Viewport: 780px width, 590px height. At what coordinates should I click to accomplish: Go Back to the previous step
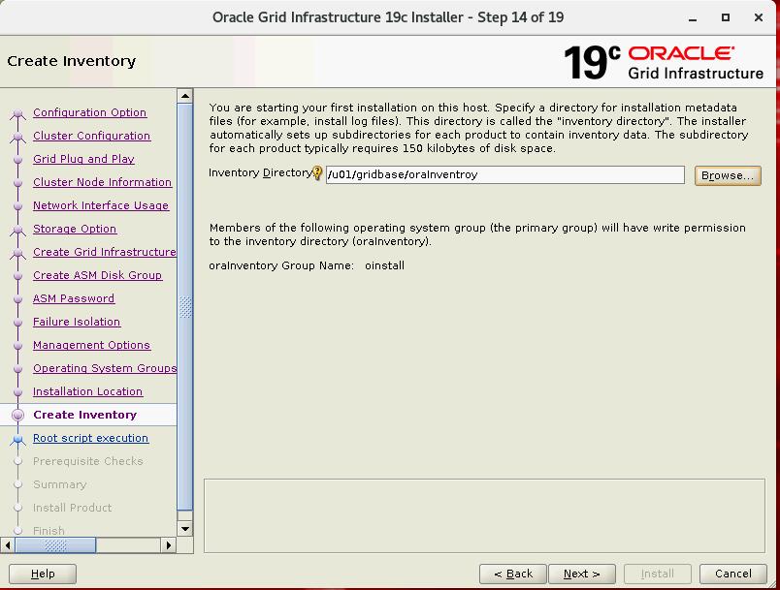(x=513, y=574)
